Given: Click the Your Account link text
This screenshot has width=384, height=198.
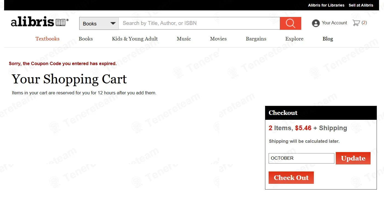Looking at the screenshot, I should pyautogui.click(x=334, y=23).
